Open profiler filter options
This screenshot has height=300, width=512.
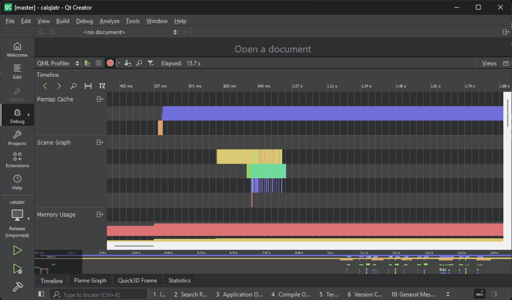click(151, 63)
